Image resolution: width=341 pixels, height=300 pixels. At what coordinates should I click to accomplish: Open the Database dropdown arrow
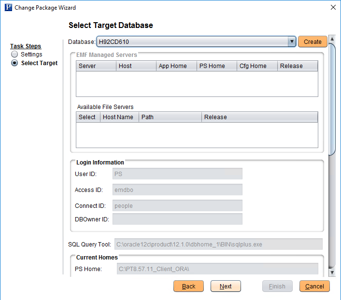[x=291, y=42]
